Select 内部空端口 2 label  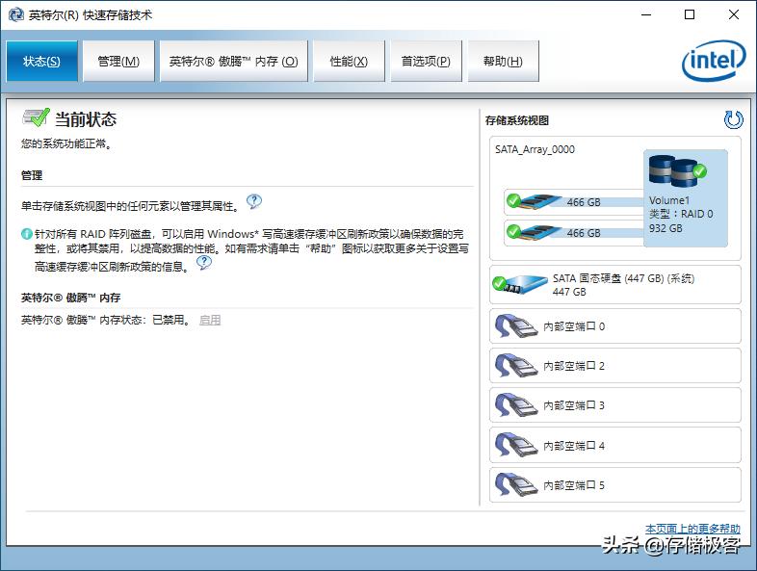coord(574,366)
